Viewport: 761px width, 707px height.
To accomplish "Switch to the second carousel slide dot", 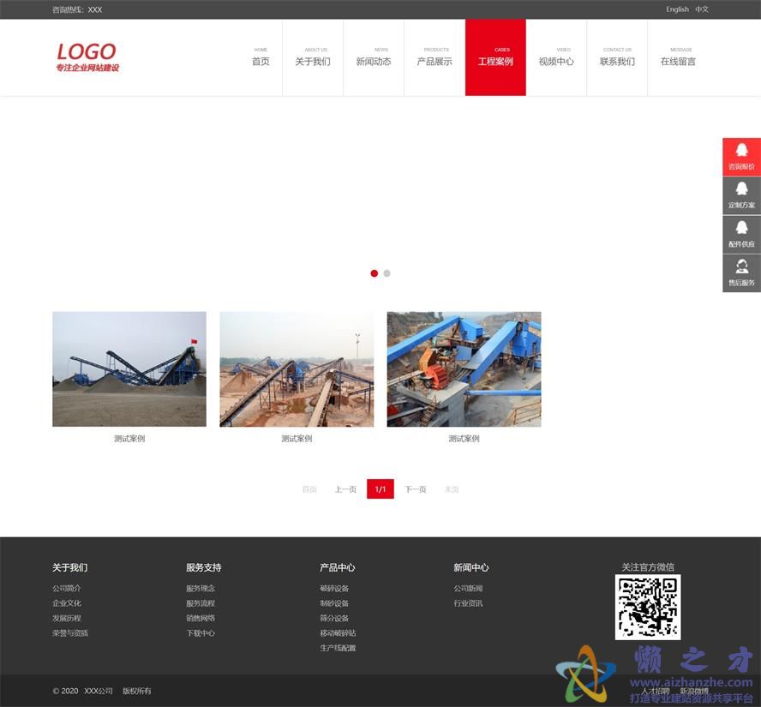I will point(386,273).
